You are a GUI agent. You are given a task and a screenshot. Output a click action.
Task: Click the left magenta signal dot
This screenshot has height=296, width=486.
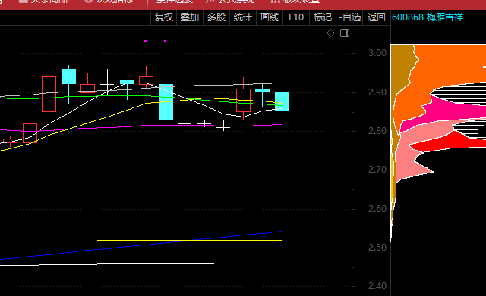click(145, 41)
